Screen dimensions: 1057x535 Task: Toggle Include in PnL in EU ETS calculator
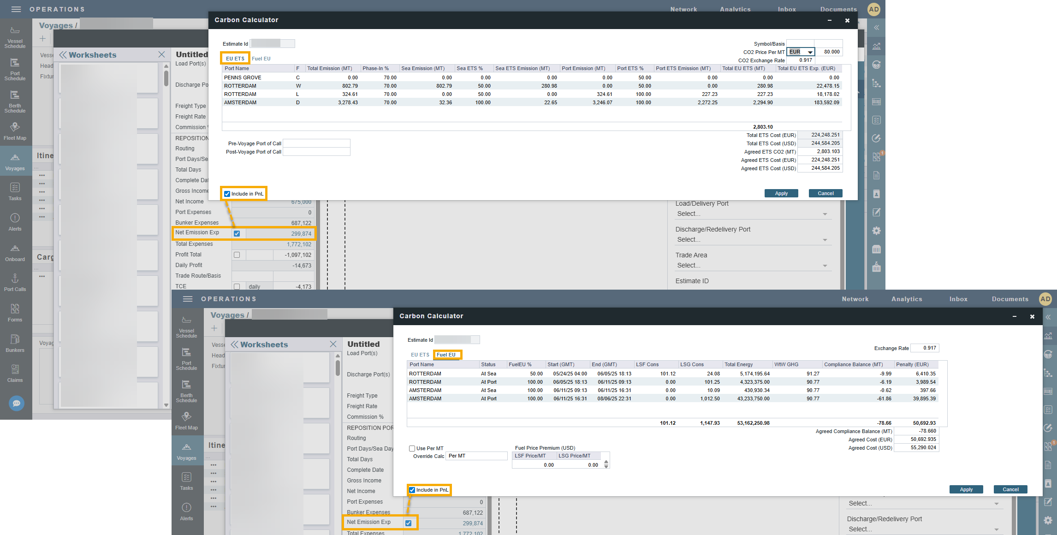coord(227,194)
